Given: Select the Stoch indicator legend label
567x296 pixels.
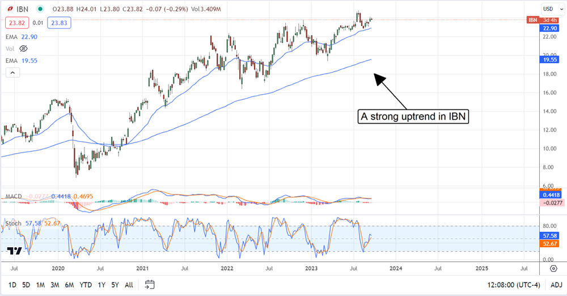Looking at the screenshot, I should pos(12,223).
